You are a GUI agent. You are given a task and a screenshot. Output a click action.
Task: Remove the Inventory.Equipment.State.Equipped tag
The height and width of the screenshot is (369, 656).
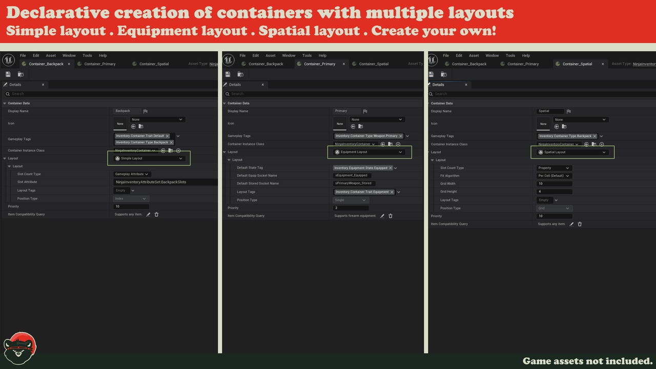(x=391, y=168)
